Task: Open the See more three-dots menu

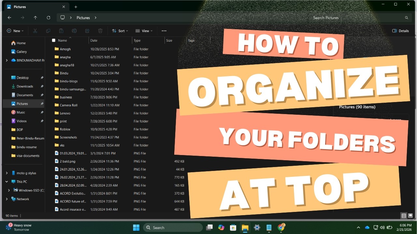Action: [x=164, y=31]
